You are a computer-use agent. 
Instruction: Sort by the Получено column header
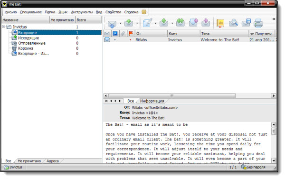click(262, 33)
